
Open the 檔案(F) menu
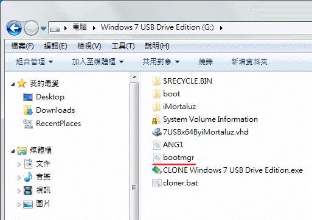point(23,46)
